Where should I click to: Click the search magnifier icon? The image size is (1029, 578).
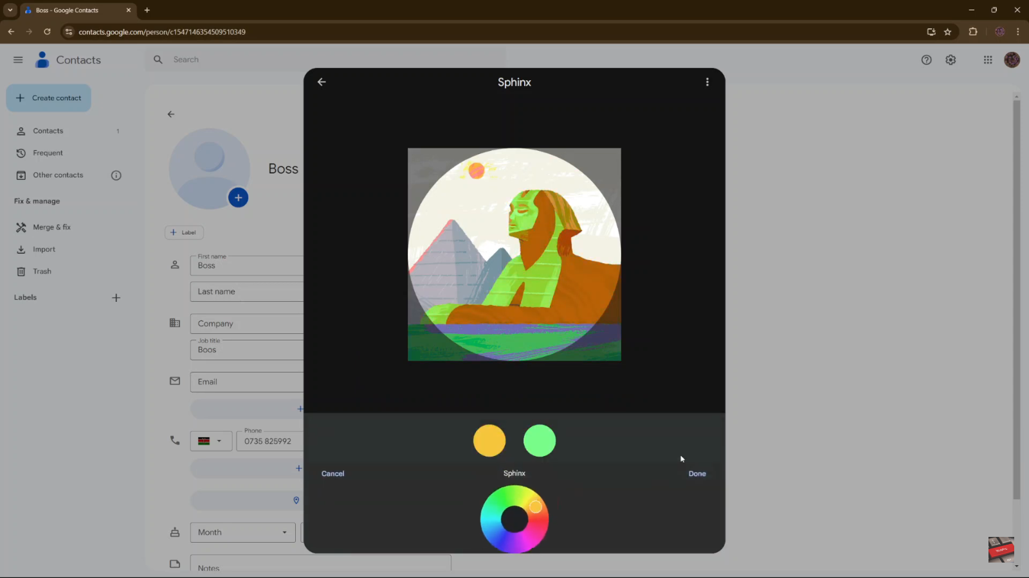[158, 60]
